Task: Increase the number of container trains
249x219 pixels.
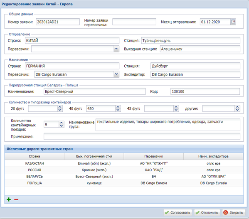Action: (x=62, y=123)
